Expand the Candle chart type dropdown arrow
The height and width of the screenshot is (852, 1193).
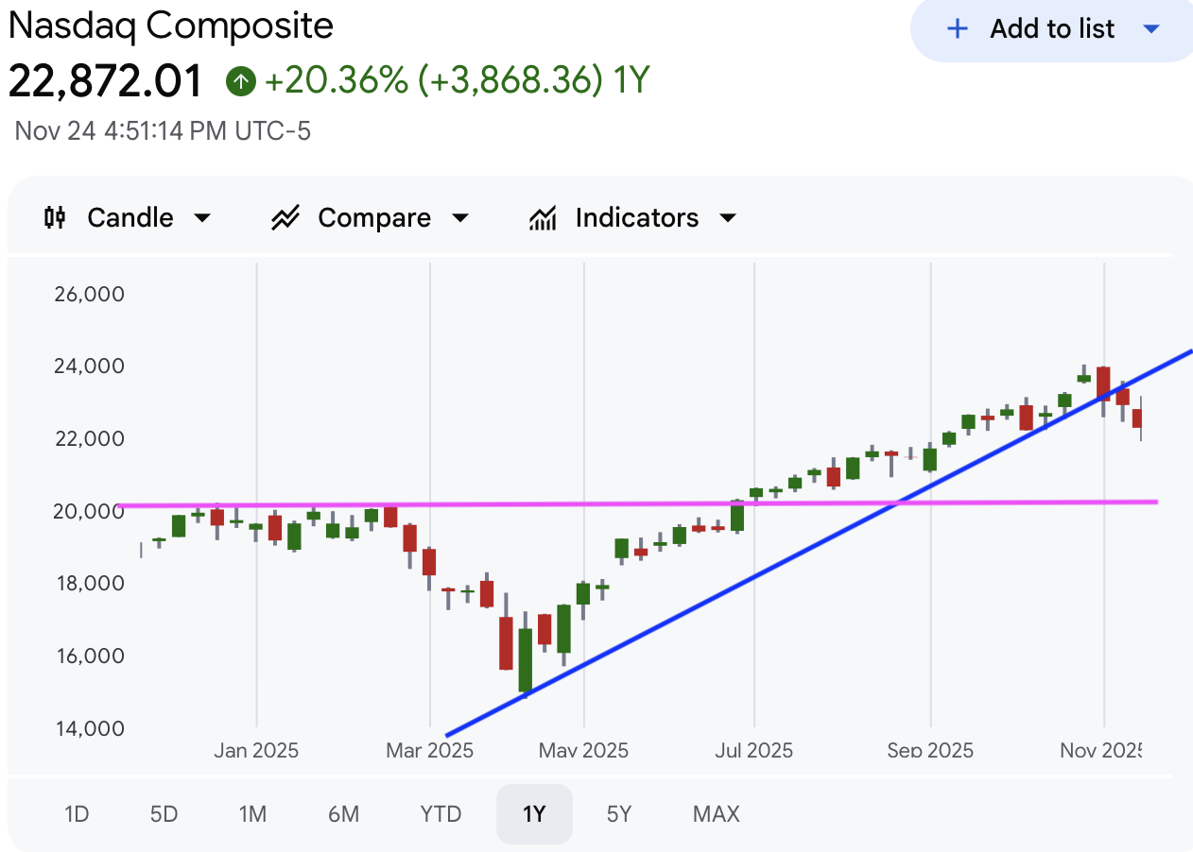pyautogui.click(x=201, y=218)
